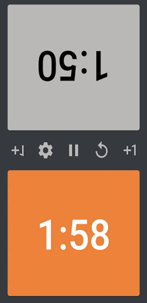
Task: Increment the top player's time with the rotated +1
Action: coord(18,151)
